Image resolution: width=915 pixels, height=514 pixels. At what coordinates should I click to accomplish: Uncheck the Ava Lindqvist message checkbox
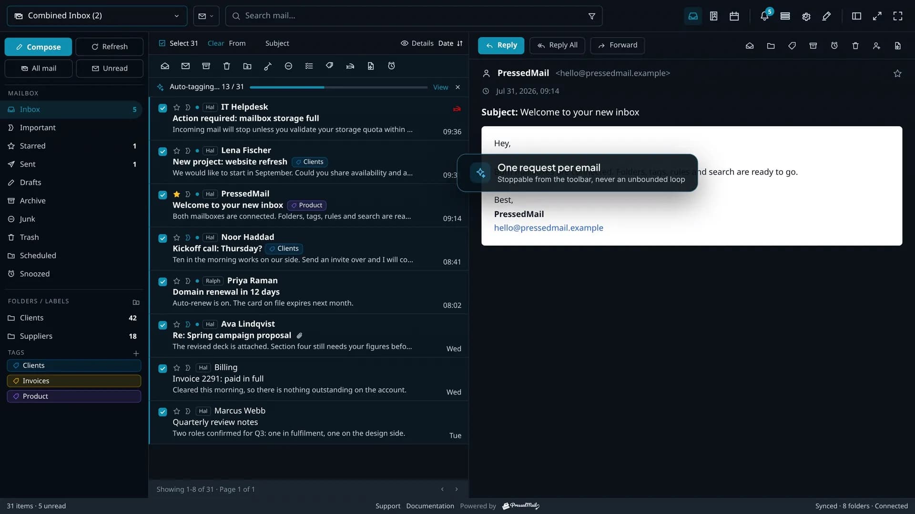pyautogui.click(x=163, y=325)
